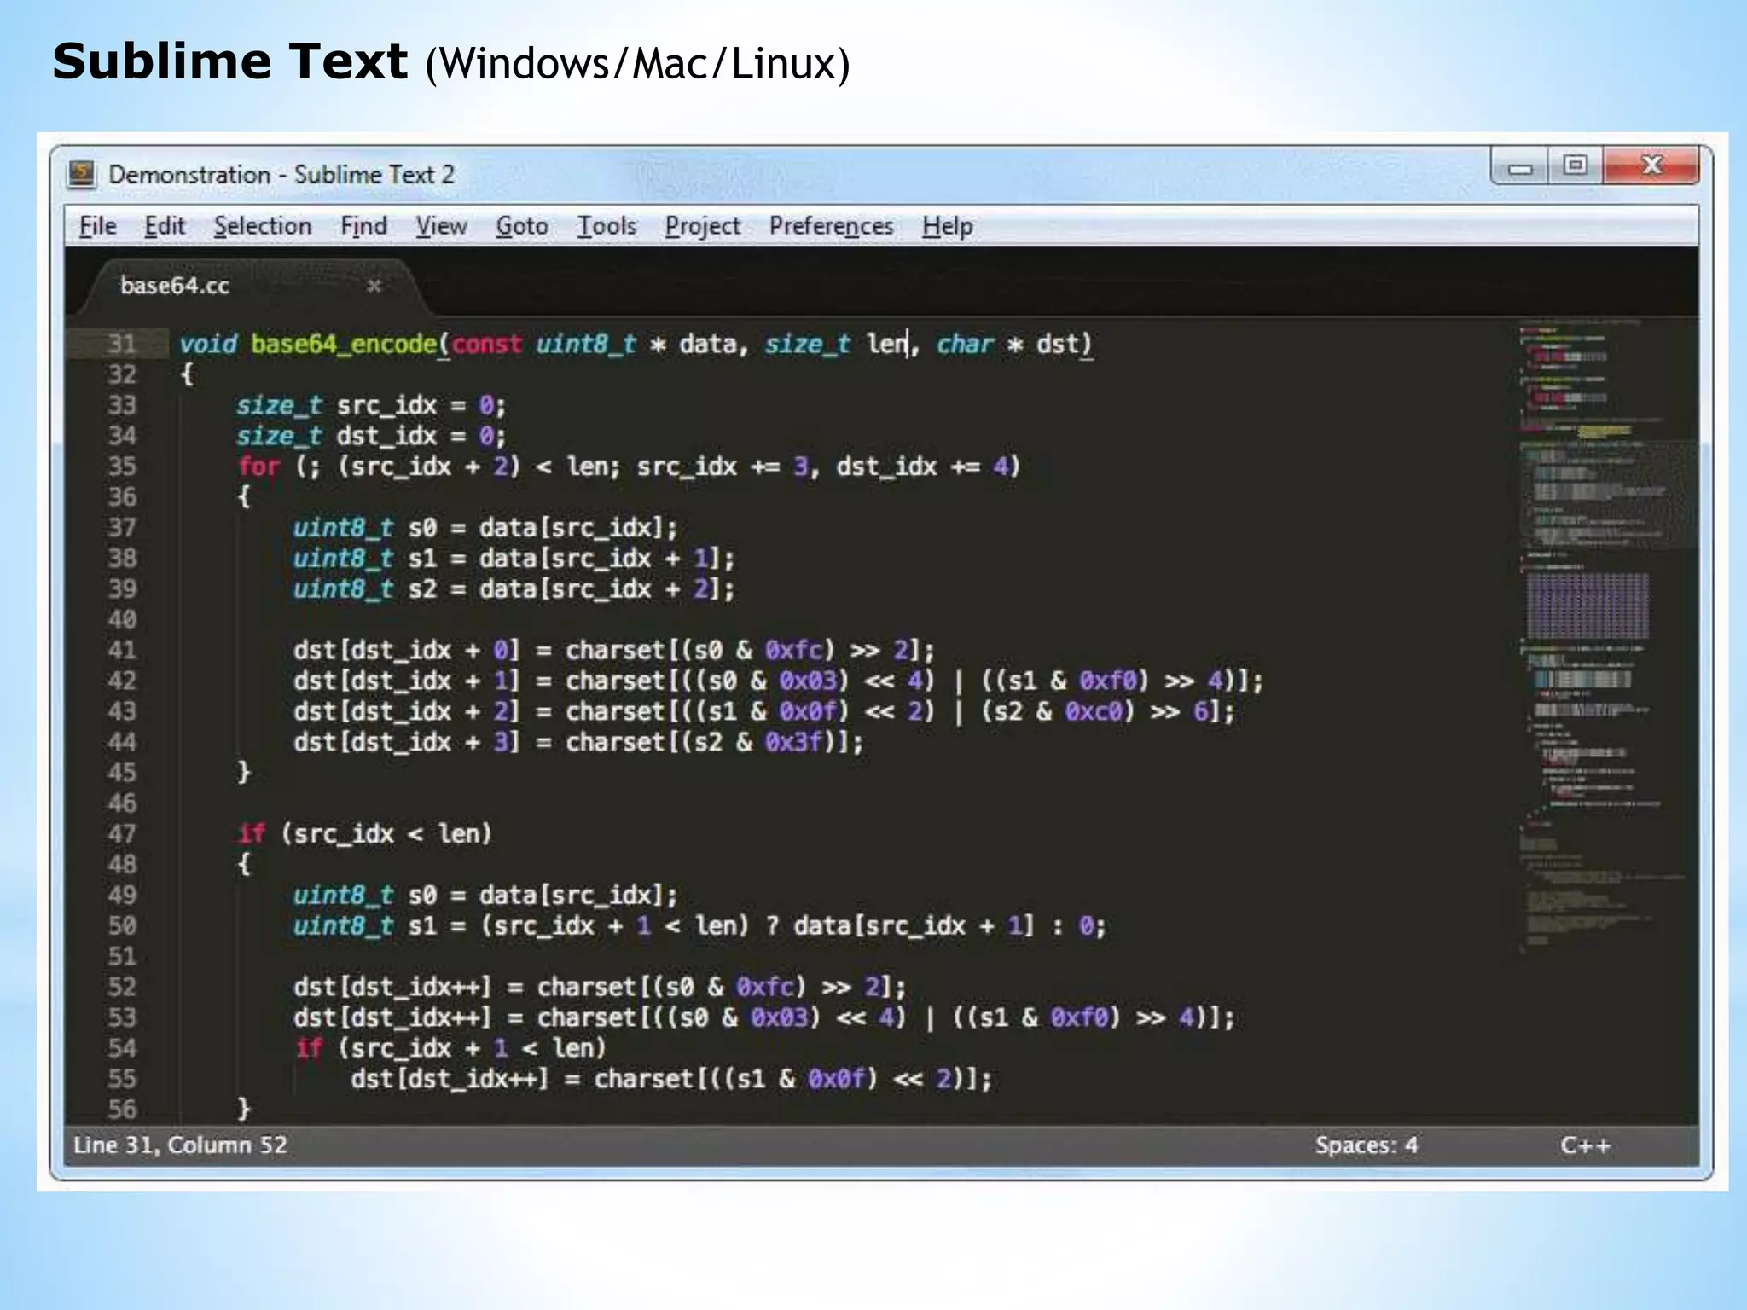This screenshot has width=1747, height=1310.
Task: Click 'if (src_idx < len)' on line 47
Action: point(365,833)
